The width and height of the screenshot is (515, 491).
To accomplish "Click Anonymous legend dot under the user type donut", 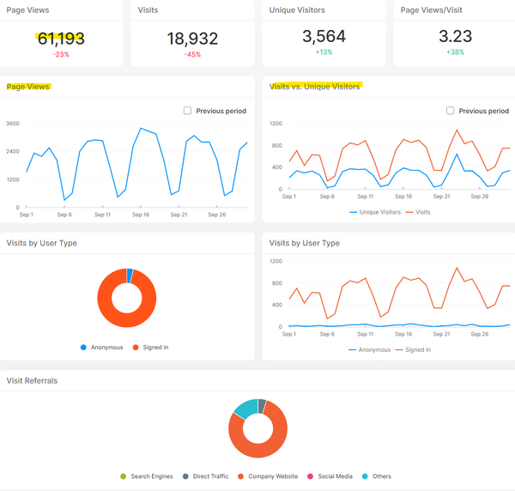I will pyautogui.click(x=83, y=348).
